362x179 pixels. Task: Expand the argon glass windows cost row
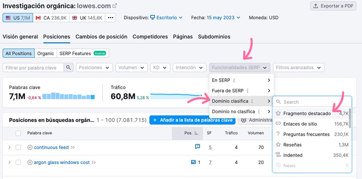[x=9, y=163]
